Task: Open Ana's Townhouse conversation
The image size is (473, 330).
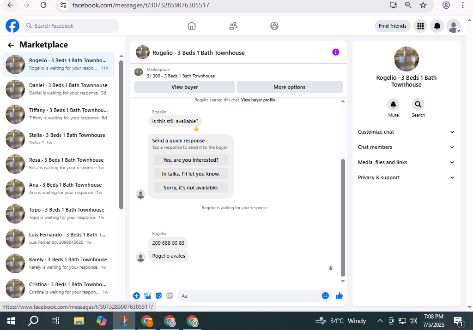Action: click(x=59, y=189)
